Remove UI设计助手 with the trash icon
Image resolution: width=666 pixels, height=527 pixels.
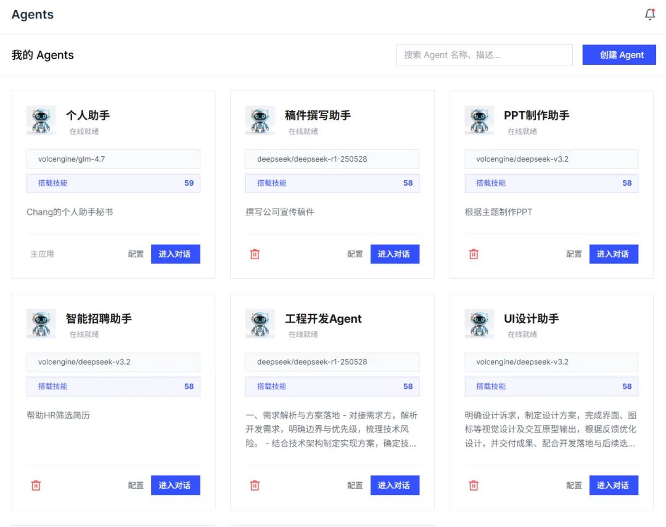point(474,485)
